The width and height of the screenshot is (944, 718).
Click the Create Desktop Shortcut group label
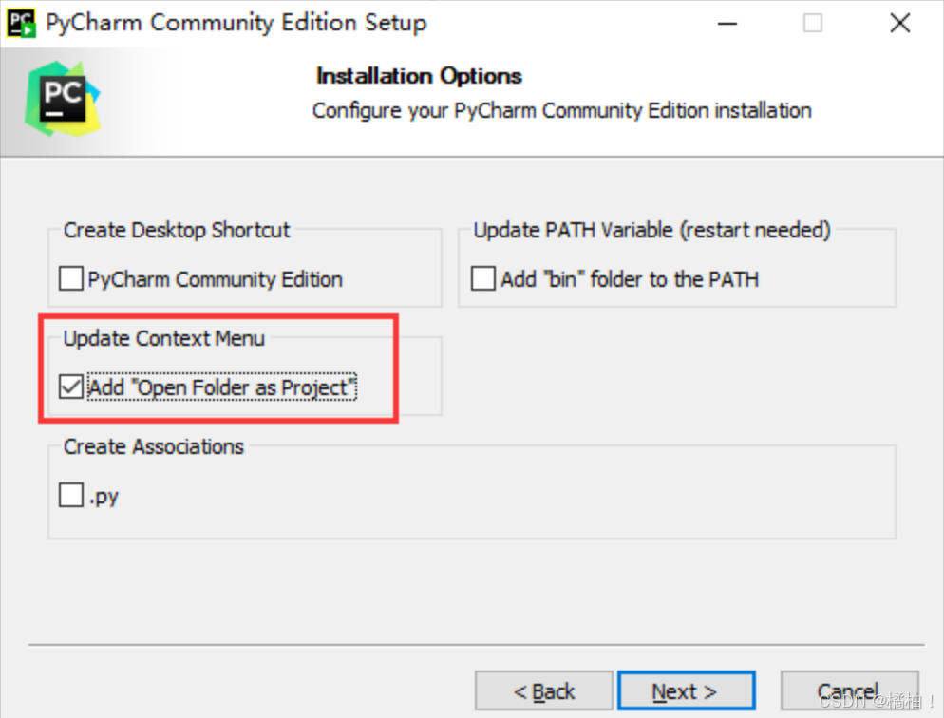click(x=177, y=230)
